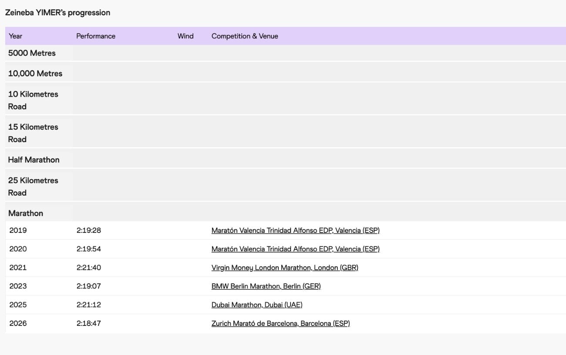Select the 2026 row year cell
The width and height of the screenshot is (566, 355).
click(x=17, y=323)
